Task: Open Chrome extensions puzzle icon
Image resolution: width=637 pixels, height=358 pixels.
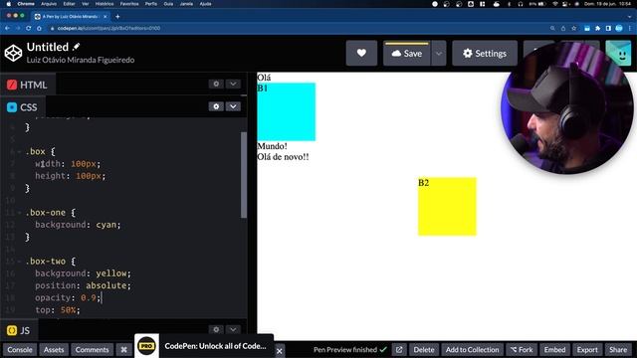Action: (x=597, y=28)
